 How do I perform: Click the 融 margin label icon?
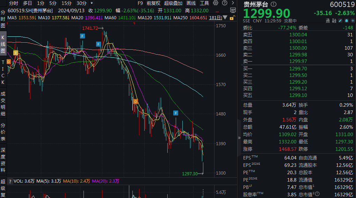334,21
